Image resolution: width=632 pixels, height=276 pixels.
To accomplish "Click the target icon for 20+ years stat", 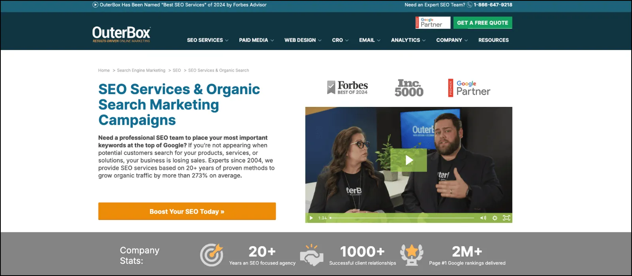I will [x=211, y=255].
